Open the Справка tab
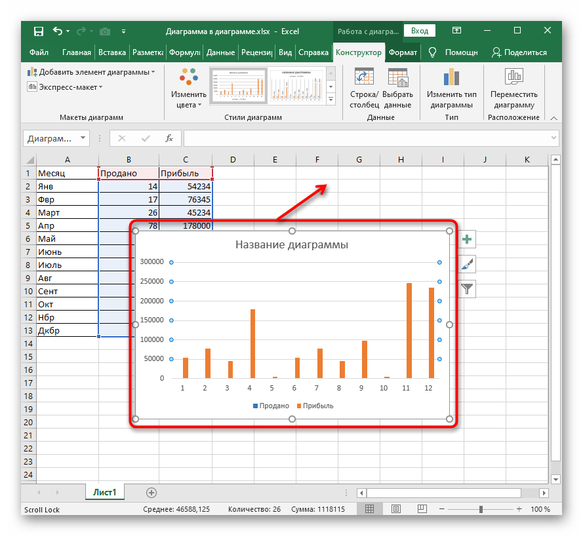 tap(313, 52)
